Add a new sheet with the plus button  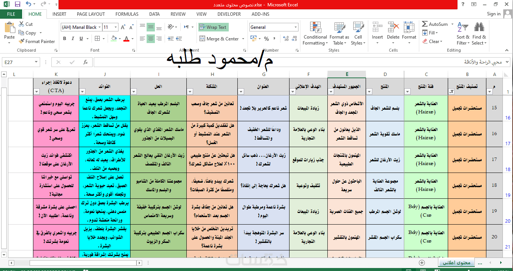point(422,262)
